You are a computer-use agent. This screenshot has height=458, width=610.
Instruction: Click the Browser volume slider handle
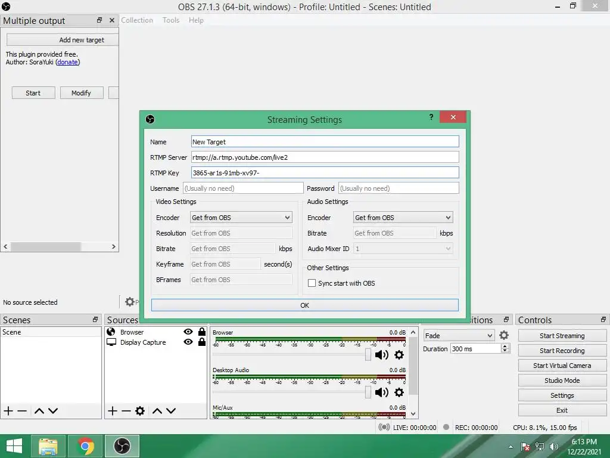[x=368, y=354]
